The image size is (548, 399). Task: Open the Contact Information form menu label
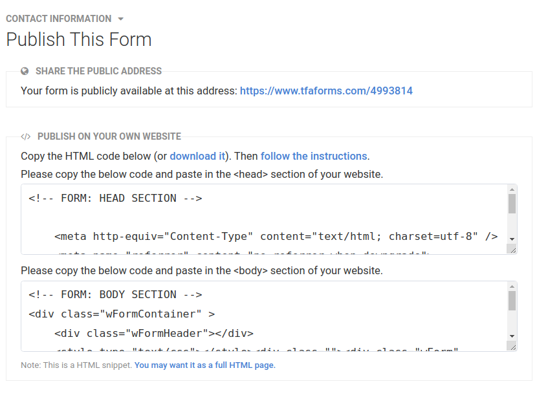(x=58, y=19)
